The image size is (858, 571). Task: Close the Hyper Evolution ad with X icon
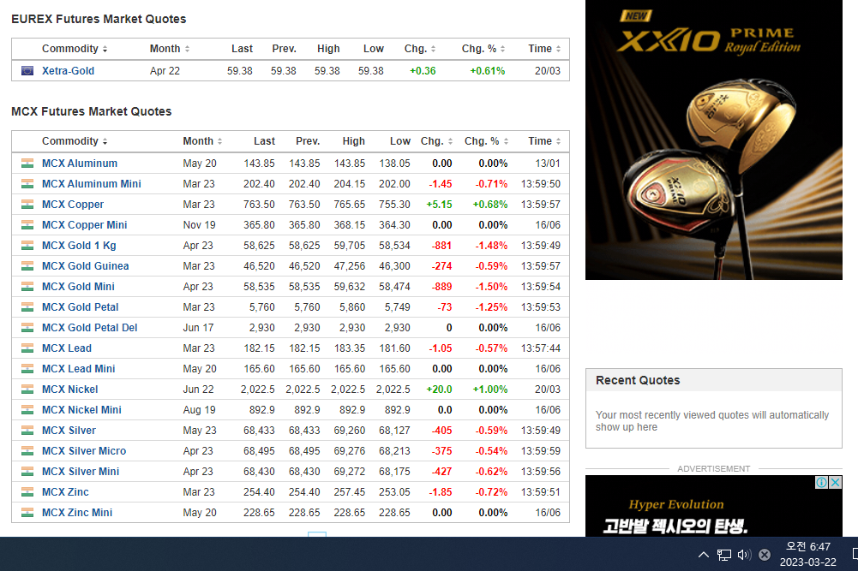pos(836,483)
